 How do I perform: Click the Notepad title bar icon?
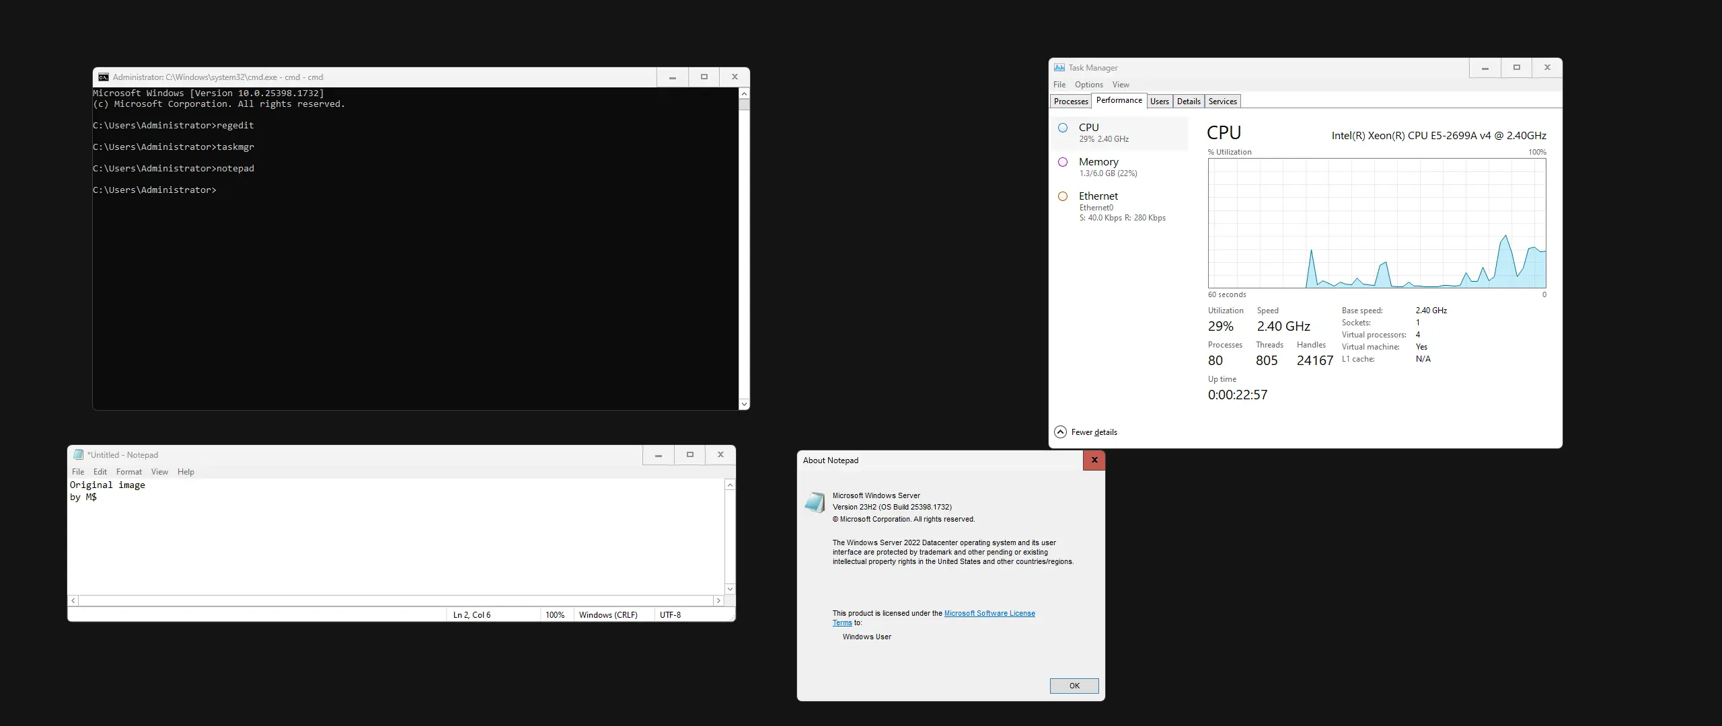coord(78,455)
